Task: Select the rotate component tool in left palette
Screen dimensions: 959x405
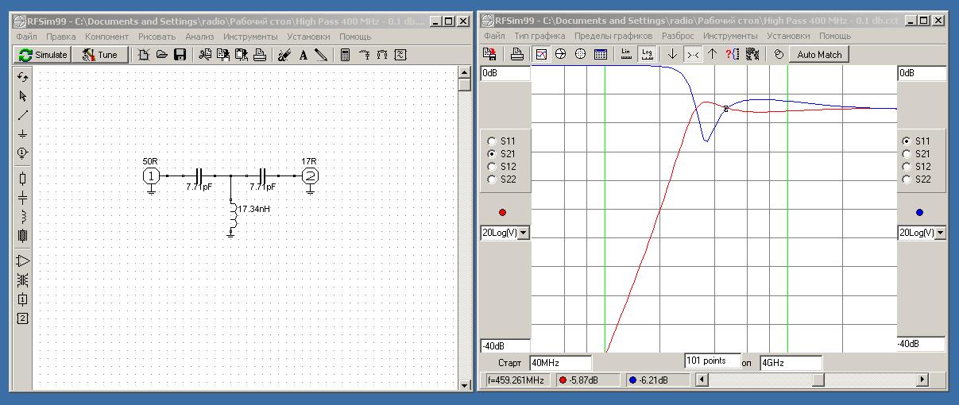Action: [22, 77]
